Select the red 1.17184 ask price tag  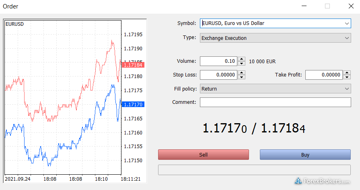133,65
